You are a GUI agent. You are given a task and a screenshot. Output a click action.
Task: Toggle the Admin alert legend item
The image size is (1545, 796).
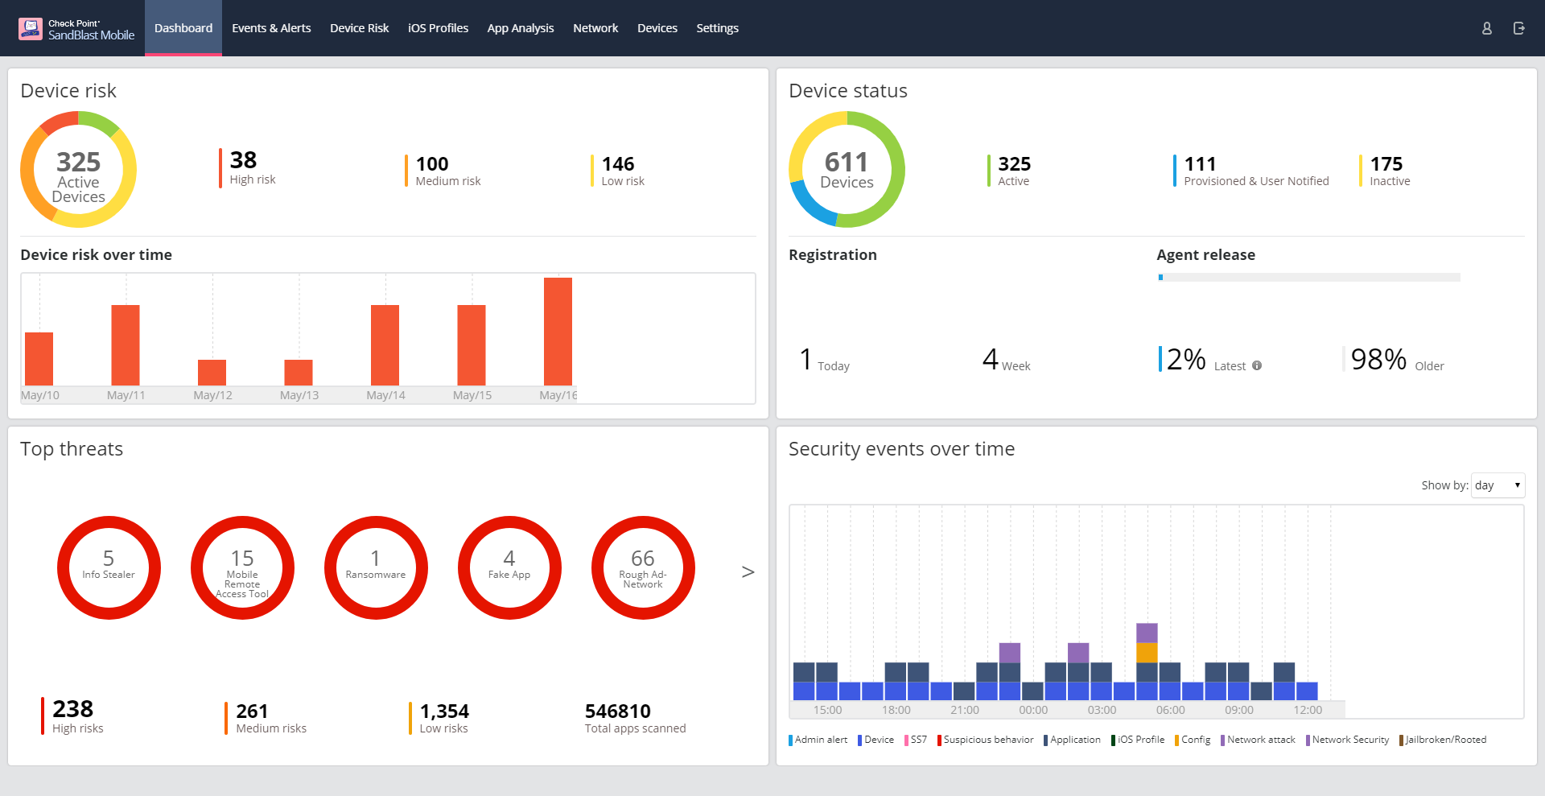click(819, 740)
